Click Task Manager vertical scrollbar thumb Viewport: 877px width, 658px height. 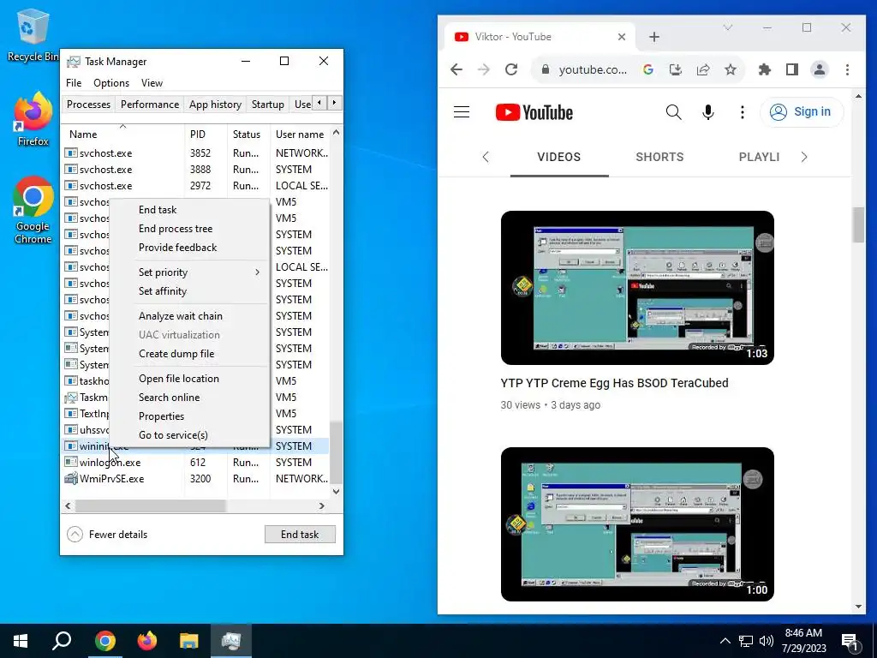(336, 452)
